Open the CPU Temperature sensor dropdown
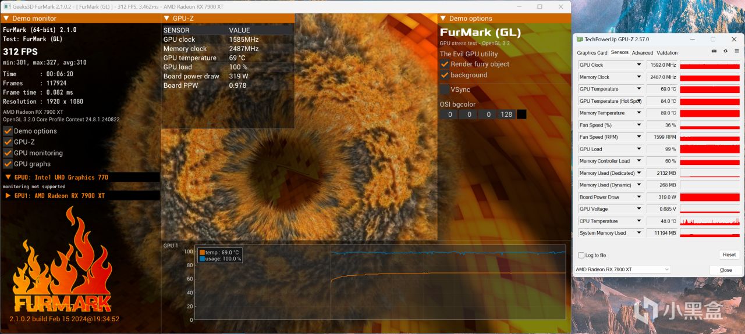This screenshot has height=334, width=745. [639, 221]
